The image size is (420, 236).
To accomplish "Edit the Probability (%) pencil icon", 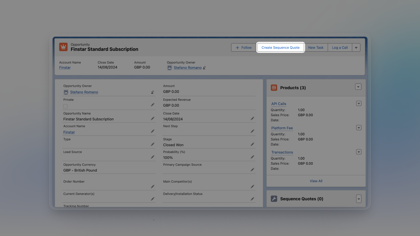I will pos(252,157).
